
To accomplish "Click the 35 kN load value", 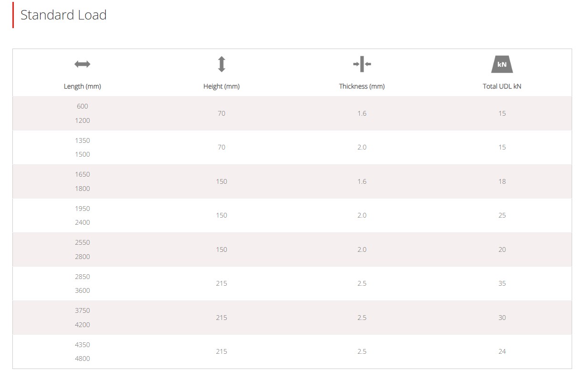I will pos(502,283).
